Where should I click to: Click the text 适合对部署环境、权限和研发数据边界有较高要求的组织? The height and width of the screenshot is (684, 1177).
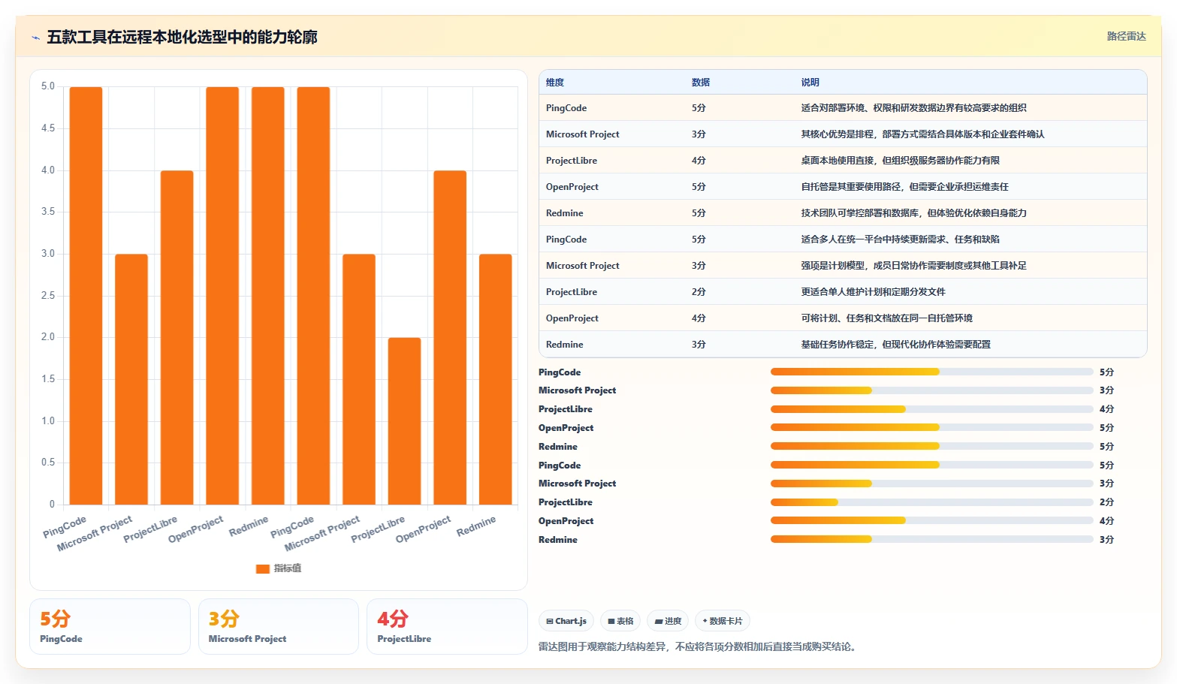pos(913,108)
